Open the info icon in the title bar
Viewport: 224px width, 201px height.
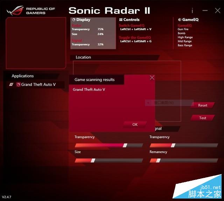tap(192, 11)
